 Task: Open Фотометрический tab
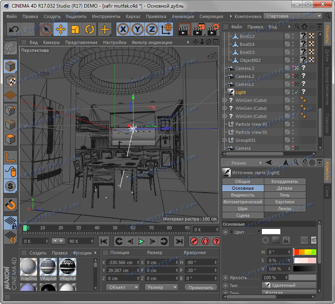coord(243,202)
